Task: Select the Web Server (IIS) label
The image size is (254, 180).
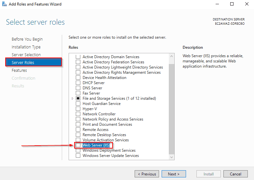Action: click(x=96, y=145)
